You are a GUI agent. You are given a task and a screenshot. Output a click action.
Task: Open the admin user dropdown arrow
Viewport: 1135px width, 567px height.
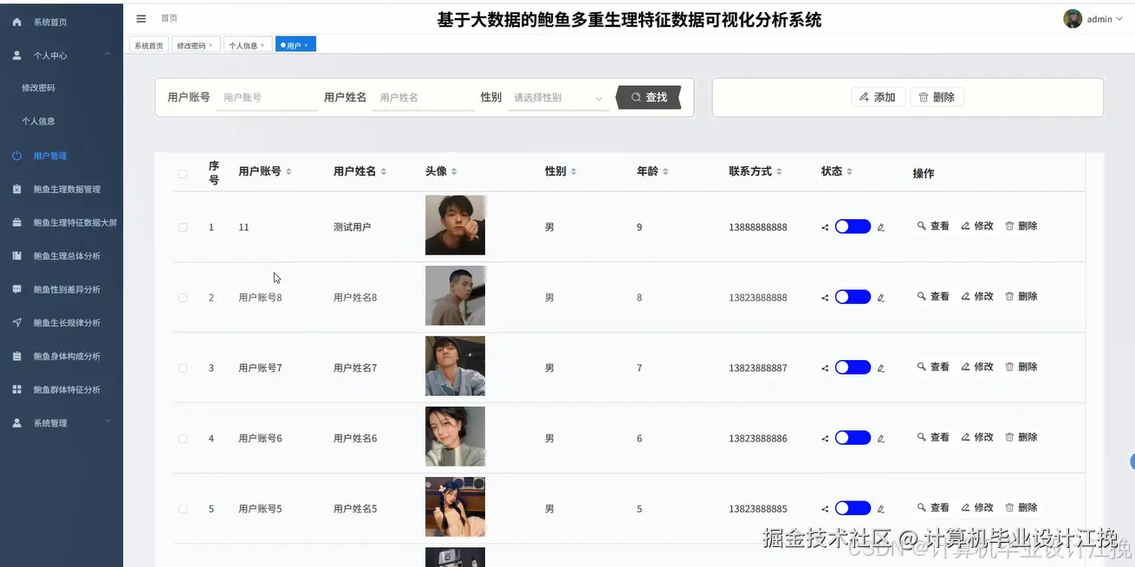(1120, 19)
